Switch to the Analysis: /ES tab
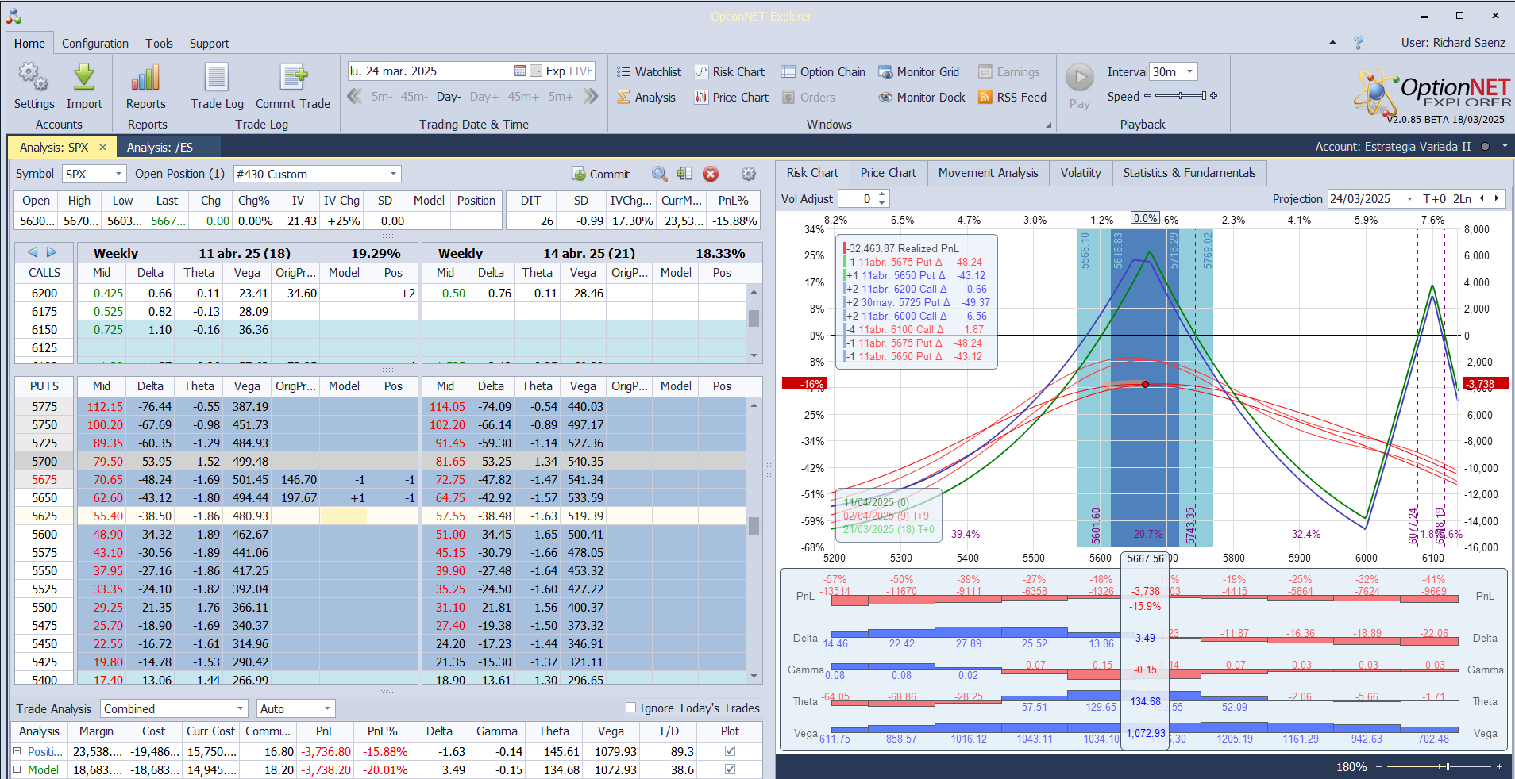The image size is (1515, 779). [x=160, y=147]
